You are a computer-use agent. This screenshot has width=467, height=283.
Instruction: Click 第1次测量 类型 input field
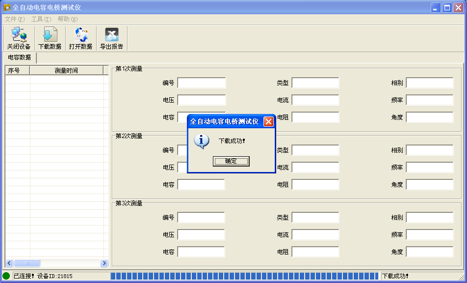pos(315,83)
